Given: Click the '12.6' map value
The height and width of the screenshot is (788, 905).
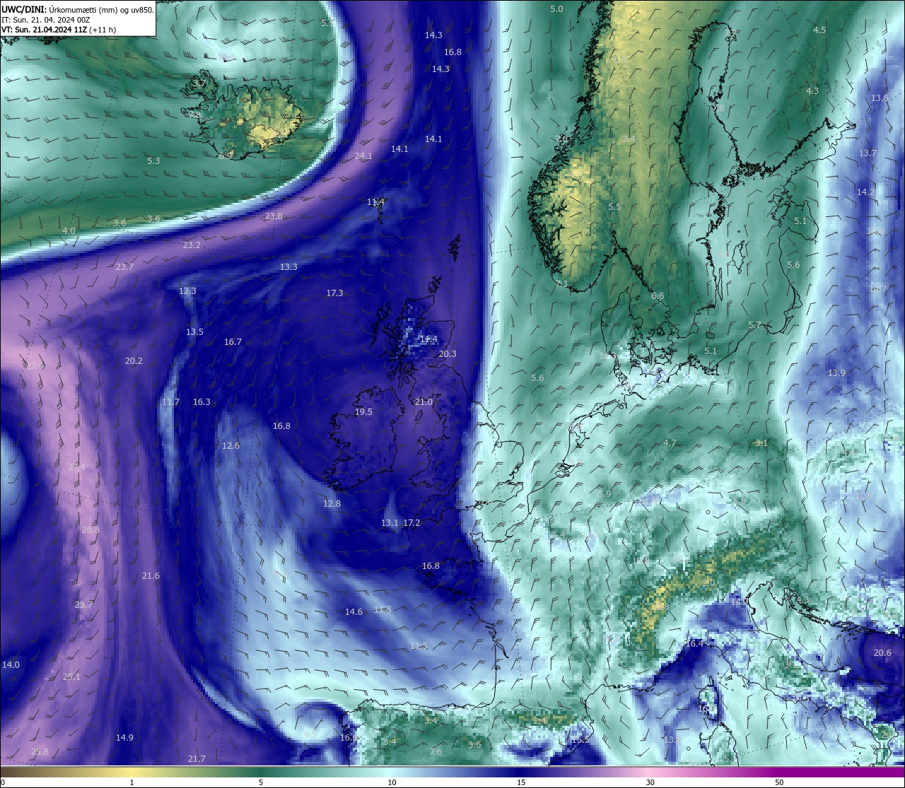Looking at the screenshot, I should point(230,446).
